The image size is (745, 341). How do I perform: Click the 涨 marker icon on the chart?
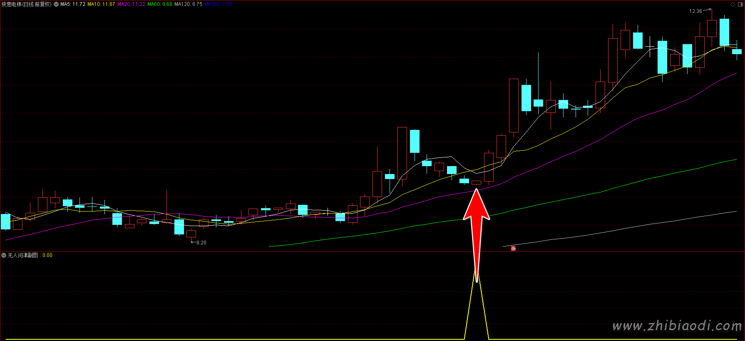[x=513, y=248]
